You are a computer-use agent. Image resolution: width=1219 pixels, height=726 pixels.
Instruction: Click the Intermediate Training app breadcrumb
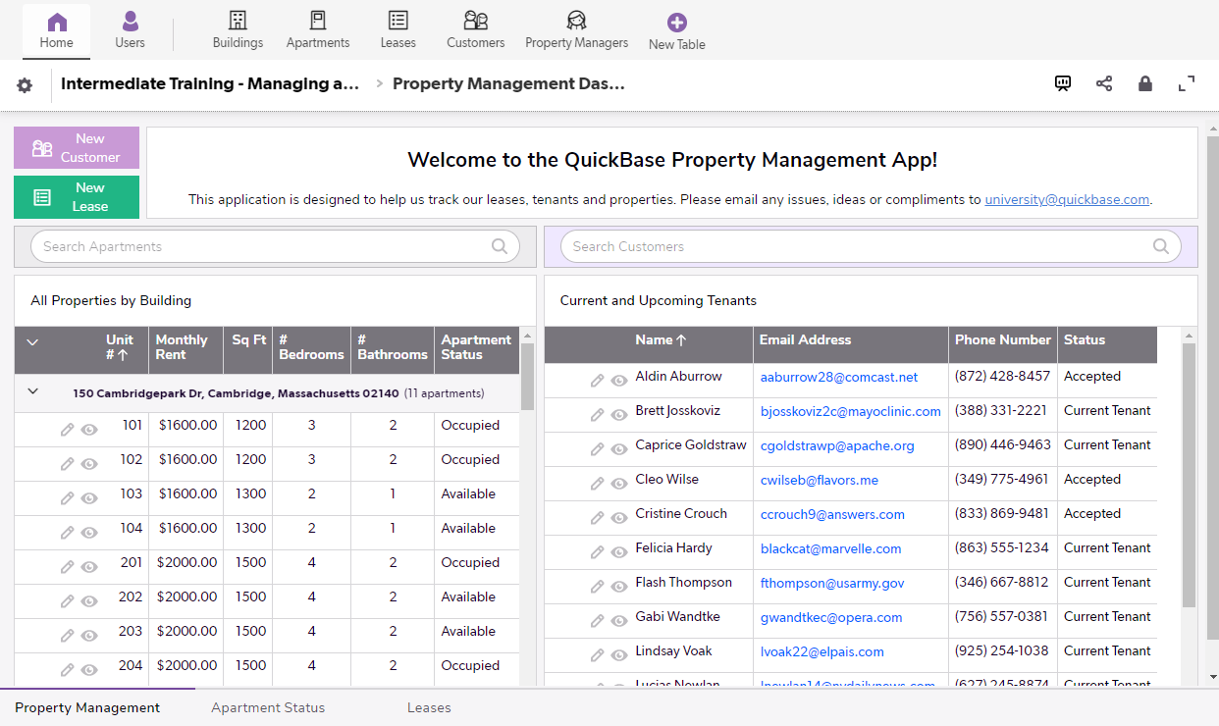[x=210, y=83]
